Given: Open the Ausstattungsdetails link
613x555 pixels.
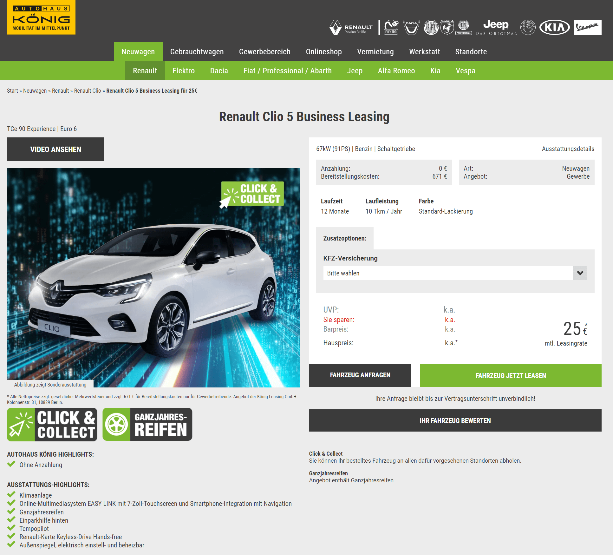Looking at the screenshot, I should [568, 149].
